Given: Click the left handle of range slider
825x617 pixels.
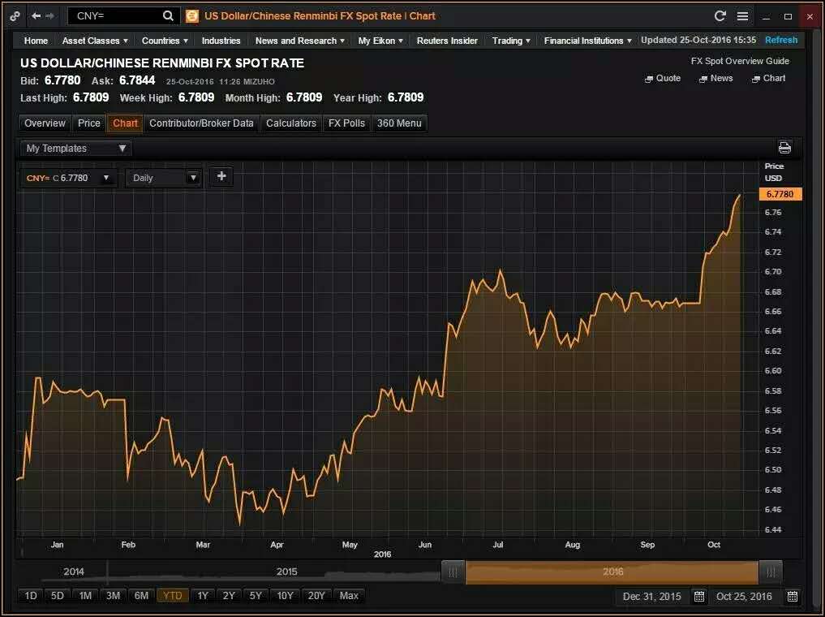Looking at the screenshot, I should 453,572.
